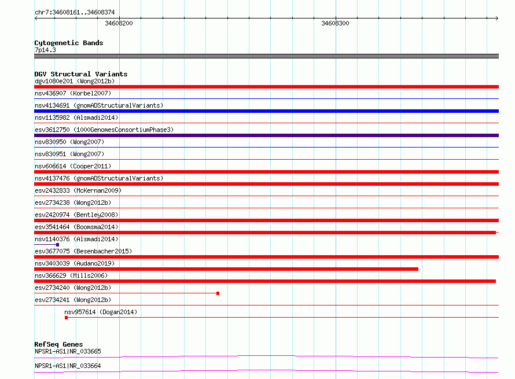Click the nsv3403039 (Audano2019) red bar

[226, 269]
